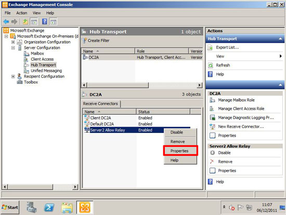The image size is (286, 215).
Task: Click the Forward arrow toolbar icon
Action: tap(14, 22)
